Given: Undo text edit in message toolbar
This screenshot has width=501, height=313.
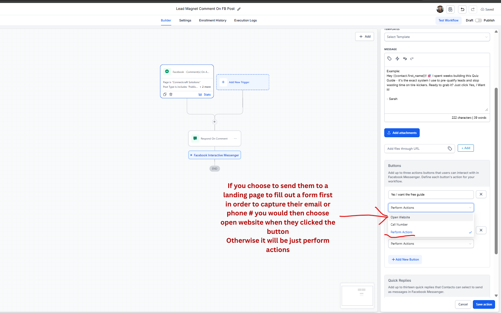Looking at the screenshot, I should [x=405, y=59].
